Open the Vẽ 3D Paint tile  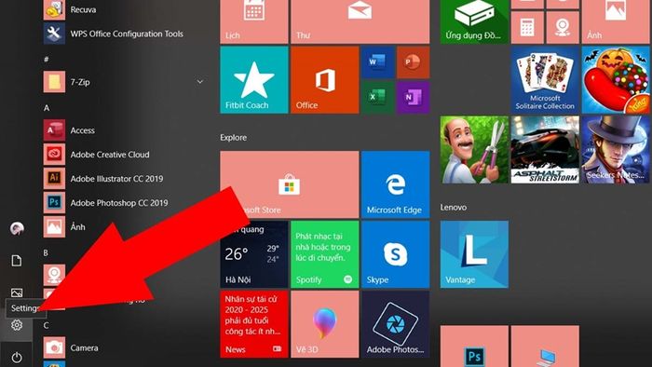click(325, 324)
